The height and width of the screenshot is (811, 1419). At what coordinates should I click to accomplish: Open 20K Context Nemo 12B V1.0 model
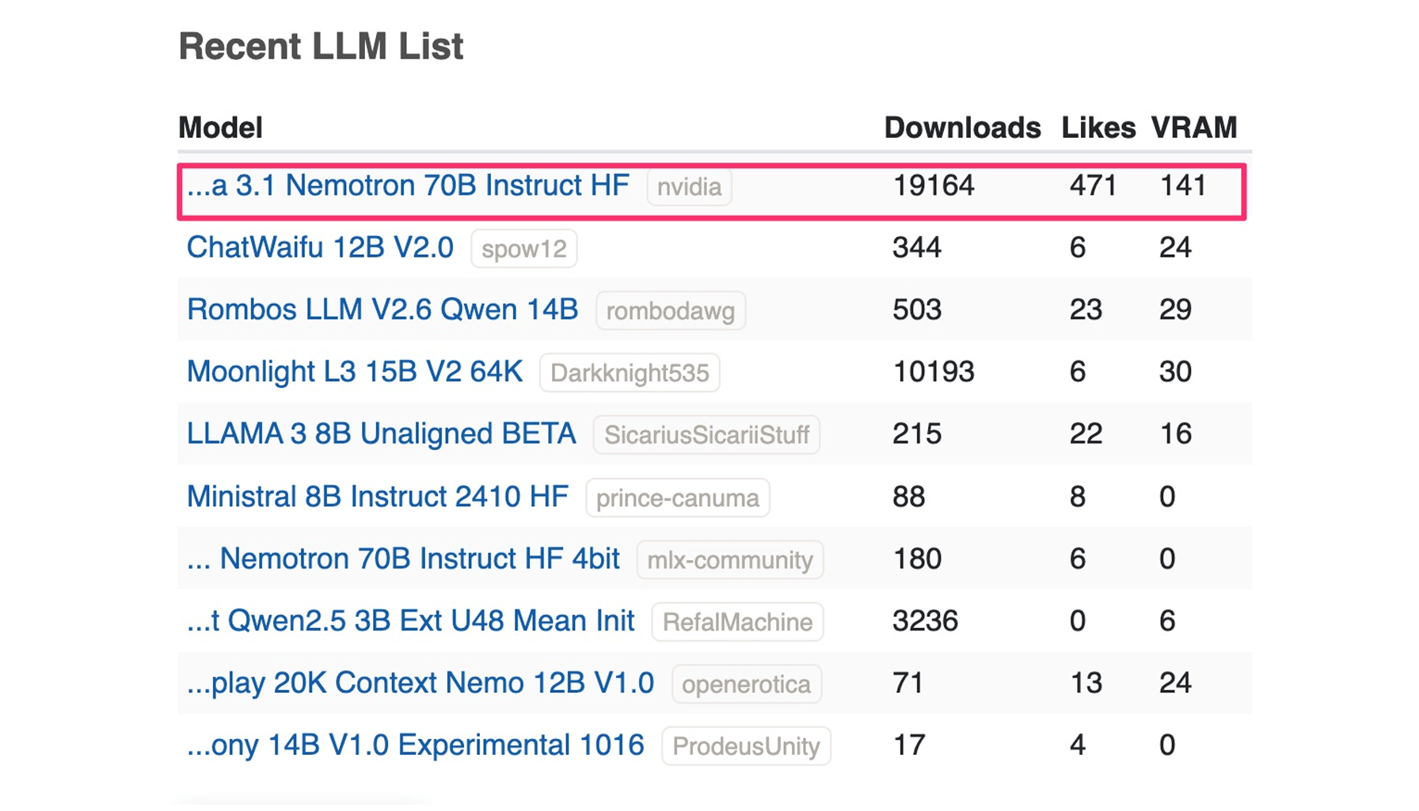pyautogui.click(x=420, y=683)
